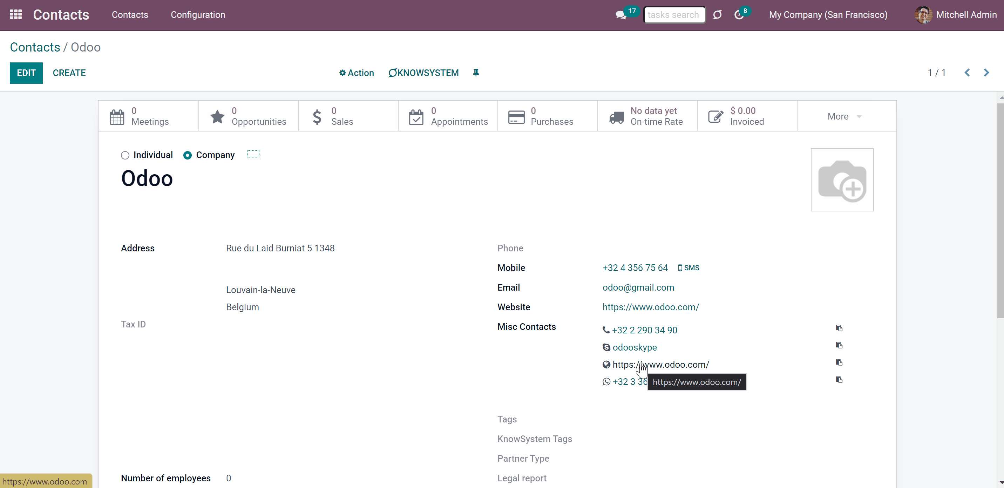
Task: Open the conversations chat icon
Action: [620, 15]
